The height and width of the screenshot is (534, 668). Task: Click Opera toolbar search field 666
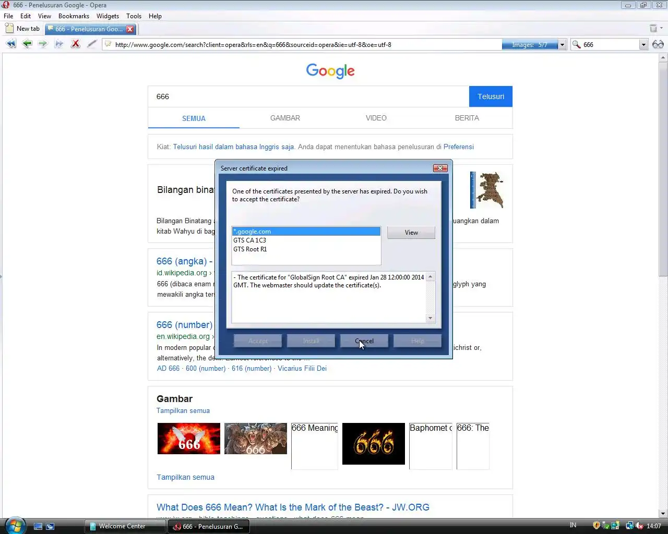pos(610,45)
